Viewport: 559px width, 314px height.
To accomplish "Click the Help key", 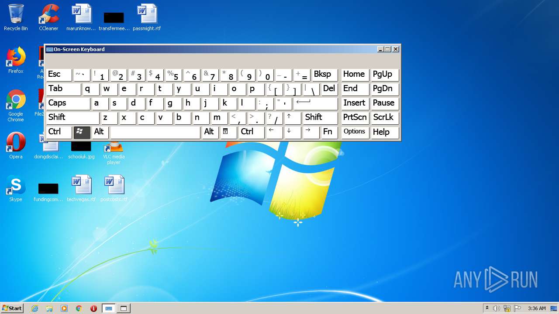I will pos(385,132).
